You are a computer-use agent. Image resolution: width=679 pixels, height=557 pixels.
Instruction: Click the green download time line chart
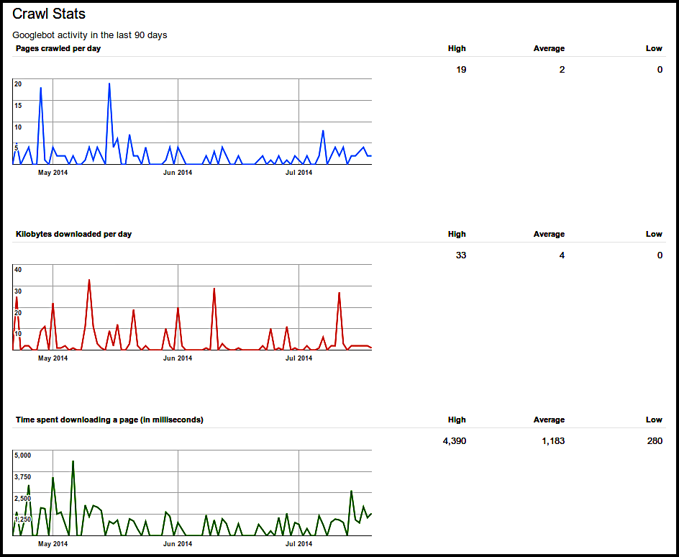point(192,493)
